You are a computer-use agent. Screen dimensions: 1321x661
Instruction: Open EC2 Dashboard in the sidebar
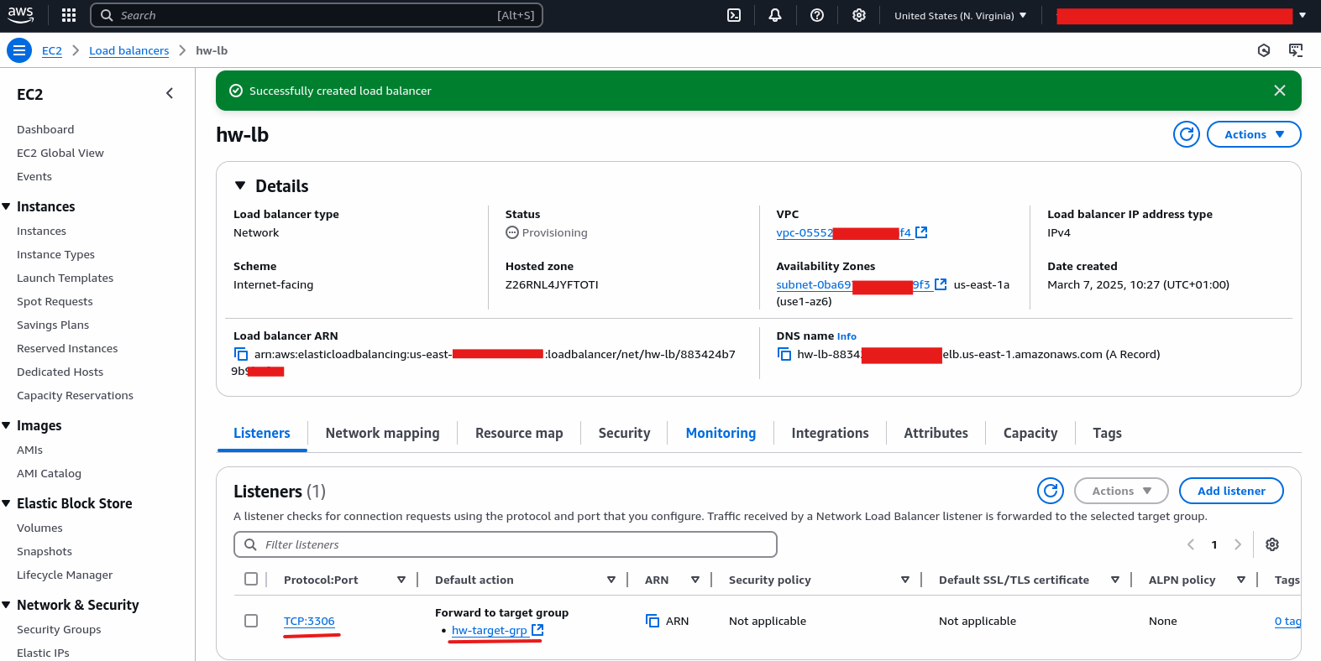[x=45, y=129]
